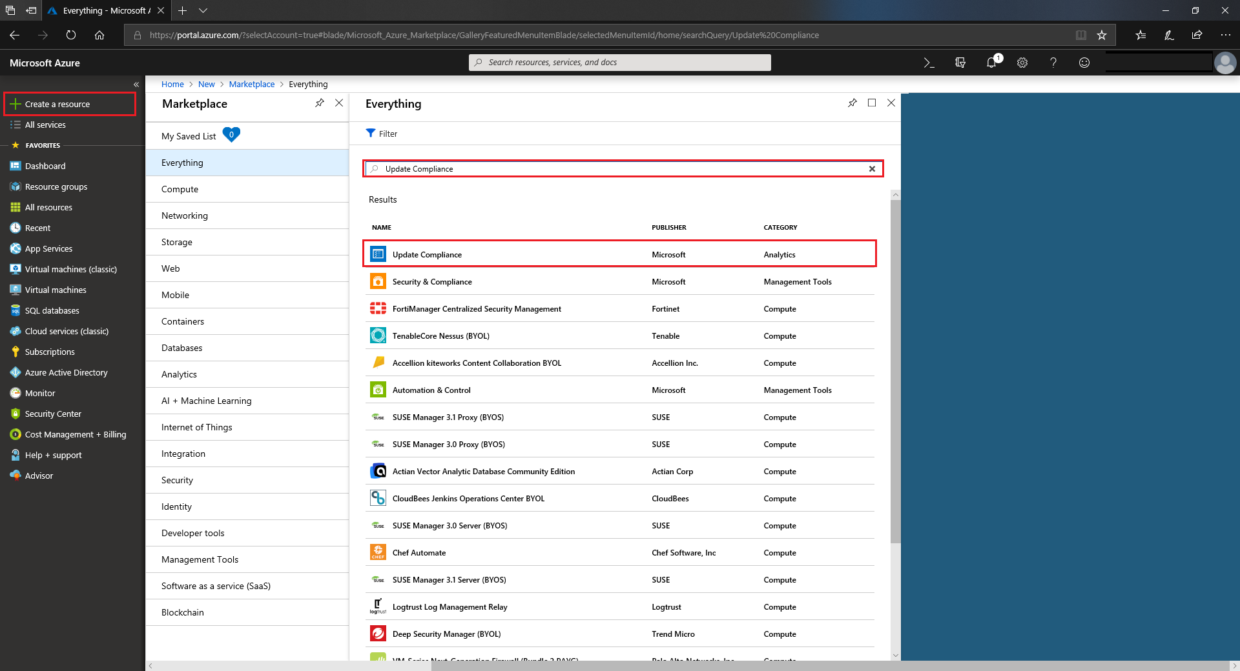Open the Automation & Control result

[x=619, y=390]
